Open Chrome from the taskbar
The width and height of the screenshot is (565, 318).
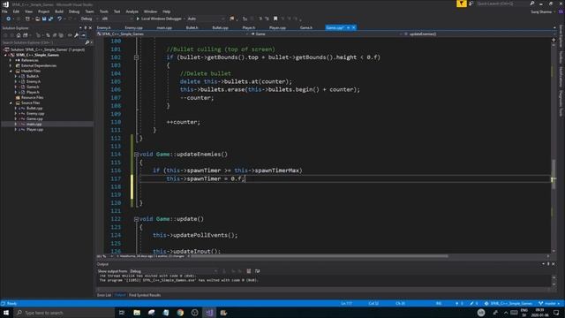point(180,313)
